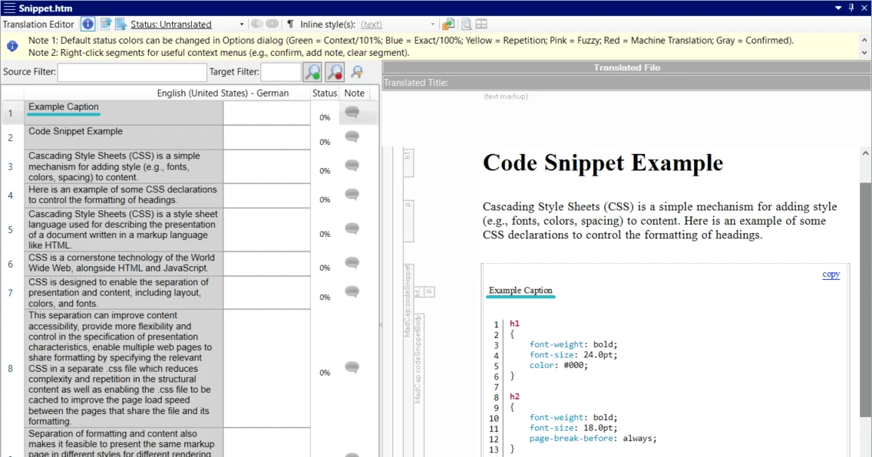Image resolution: width=872 pixels, height=457 pixels.
Task: Click the clear filters icon
Action: pyautogui.click(x=357, y=72)
